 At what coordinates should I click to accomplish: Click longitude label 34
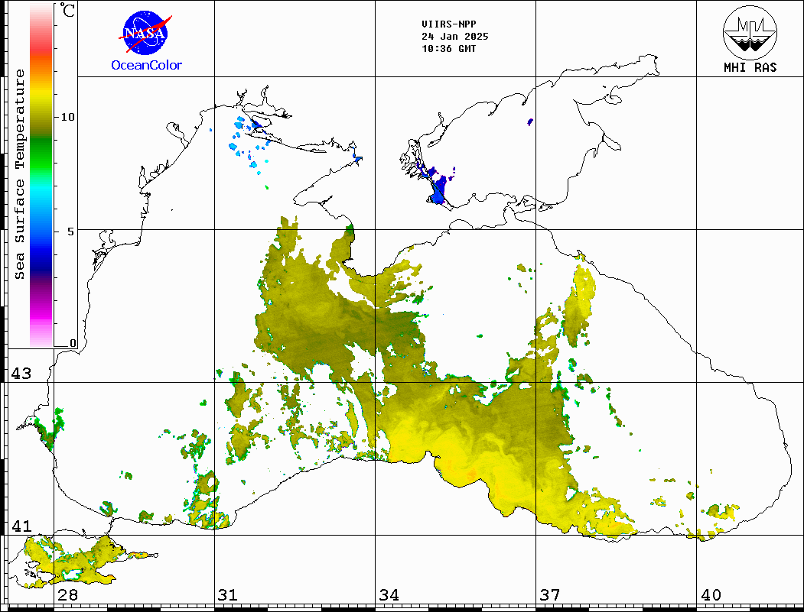coord(389,594)
